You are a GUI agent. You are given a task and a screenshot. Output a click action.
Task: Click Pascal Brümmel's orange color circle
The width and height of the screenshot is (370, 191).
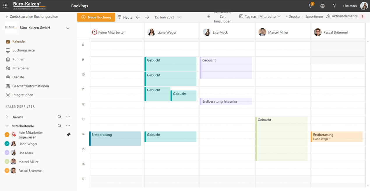tap(6, 171)
